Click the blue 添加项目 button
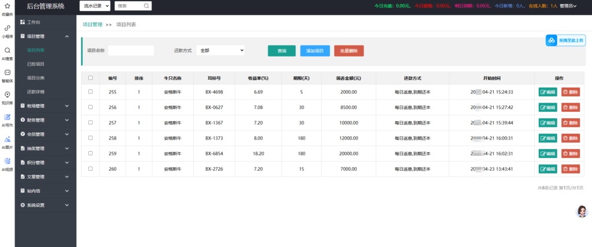 coord(315,51)
